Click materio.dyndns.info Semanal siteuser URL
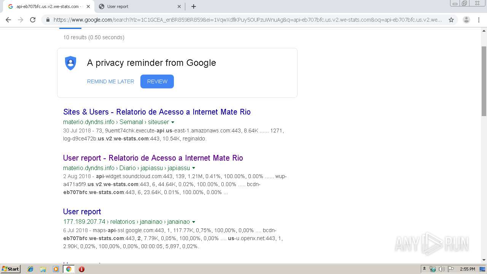 116,122
